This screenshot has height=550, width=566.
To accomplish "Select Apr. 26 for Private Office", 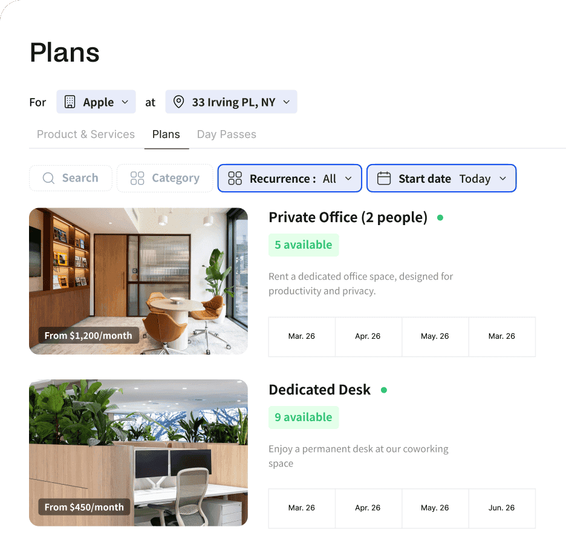I will [x=368, y=336].
